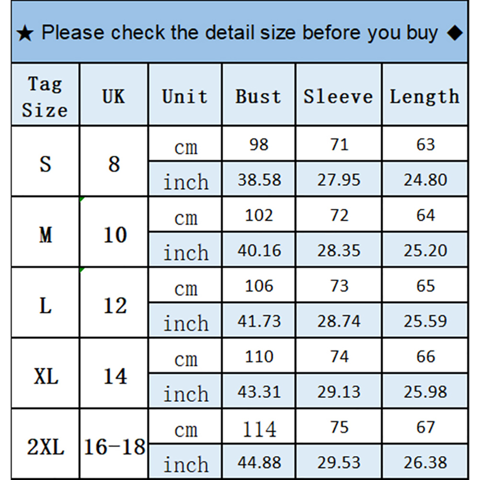Select the Unit column header

pyautogui.click(x=185, y=96)
